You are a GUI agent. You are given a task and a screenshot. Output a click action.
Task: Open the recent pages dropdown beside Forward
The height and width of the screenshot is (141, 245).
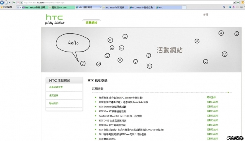[10, 3]
